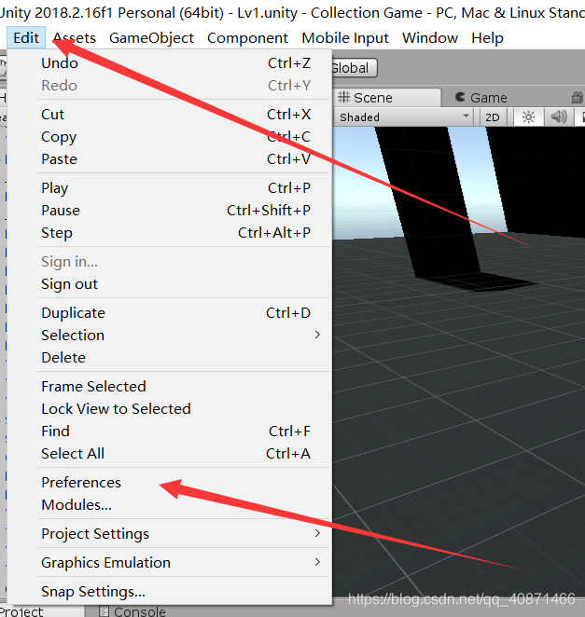
Task: Toggle scene lighting sun icon
Action: (x=528, y=117)
